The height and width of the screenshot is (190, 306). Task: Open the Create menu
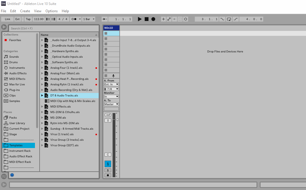coord(25,11)
